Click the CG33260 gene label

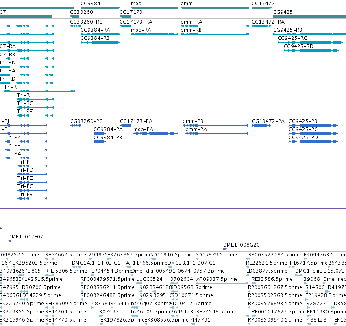81,12
